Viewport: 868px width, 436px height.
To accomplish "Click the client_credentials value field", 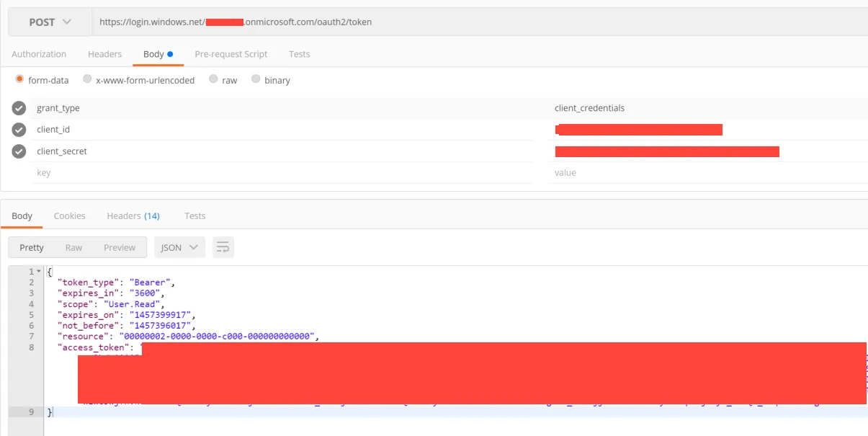I will click(707, 108).
